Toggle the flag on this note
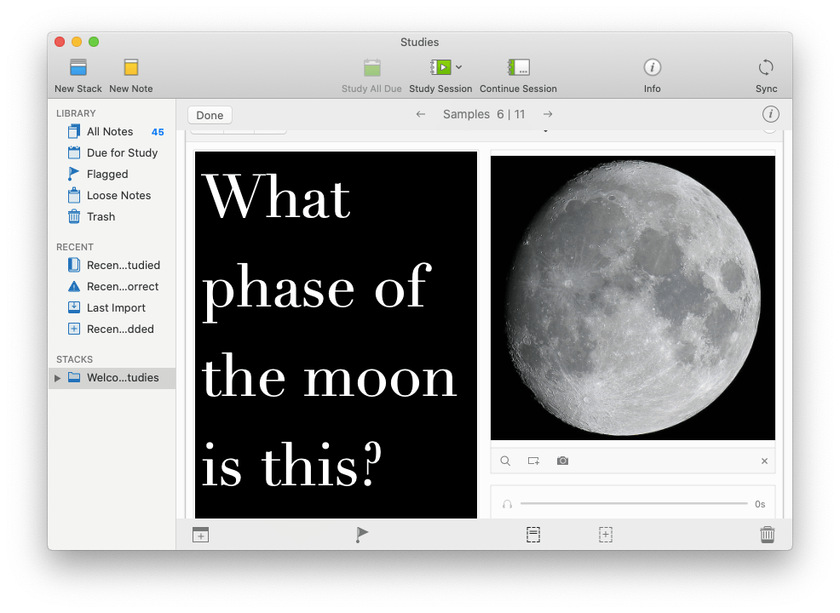This screenshot has height=613, width=840. pos(362,535)
